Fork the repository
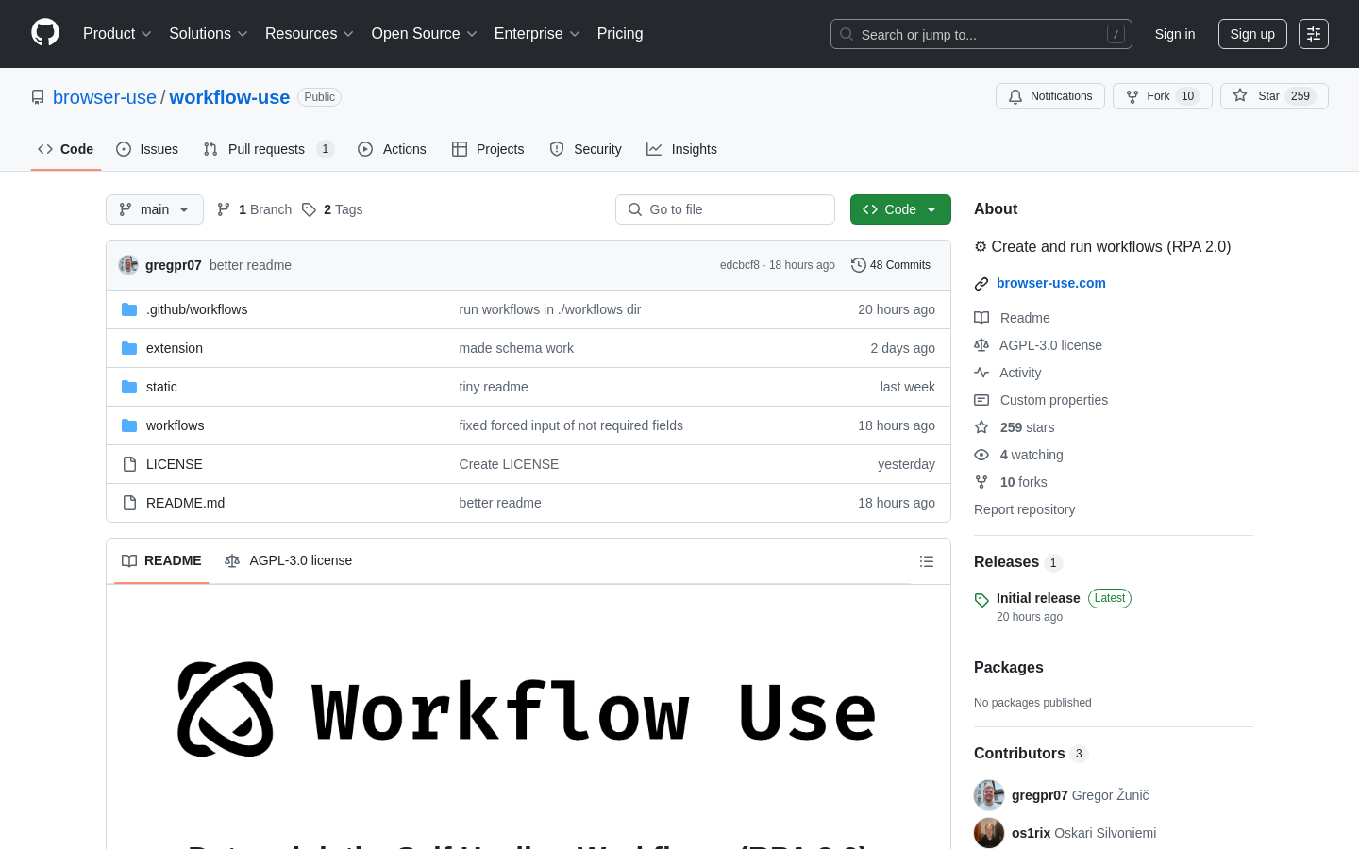 [1162, 96]
